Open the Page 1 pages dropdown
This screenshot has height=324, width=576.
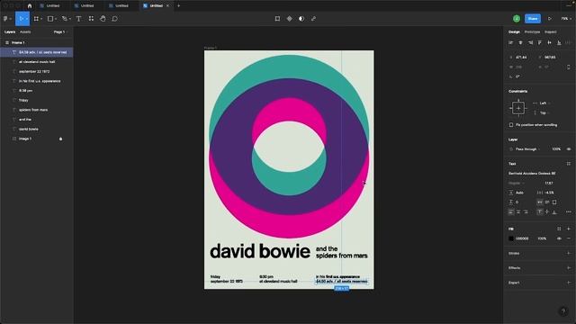coord(60,32)
